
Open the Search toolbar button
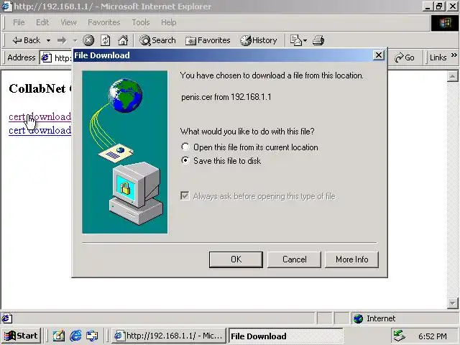click(x=157, y=40)
